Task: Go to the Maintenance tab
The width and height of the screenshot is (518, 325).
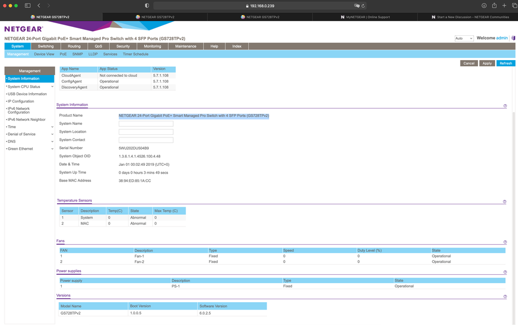Action: (186, 46)
